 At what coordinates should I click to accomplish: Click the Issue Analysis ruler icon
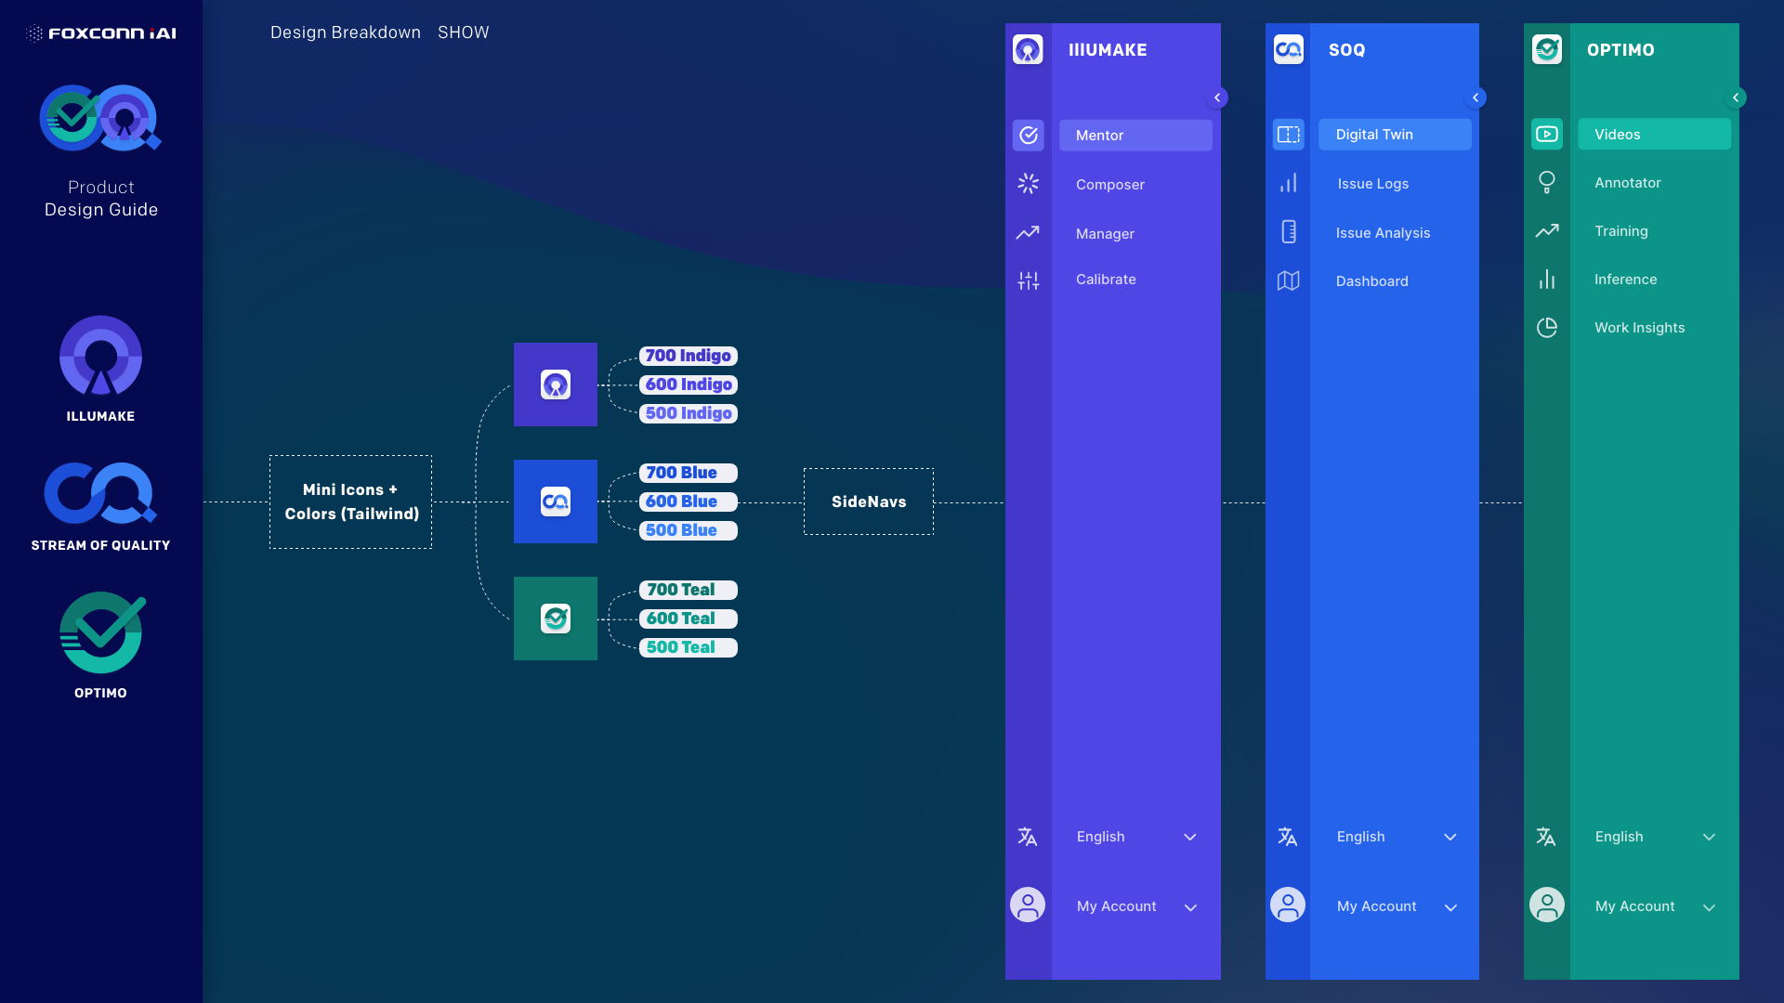pos(1289,232)
